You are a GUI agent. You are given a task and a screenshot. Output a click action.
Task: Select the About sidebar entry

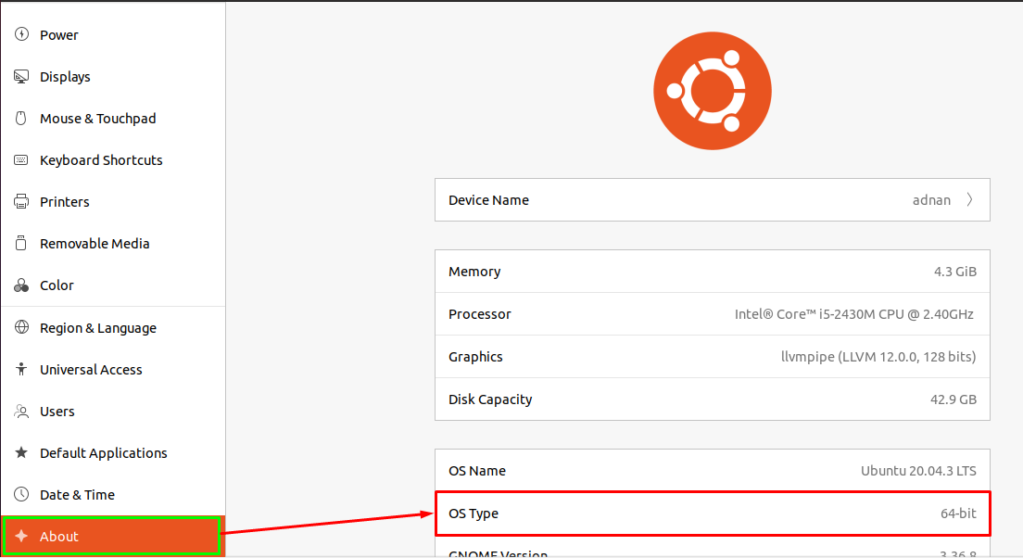tap(113, 536)
